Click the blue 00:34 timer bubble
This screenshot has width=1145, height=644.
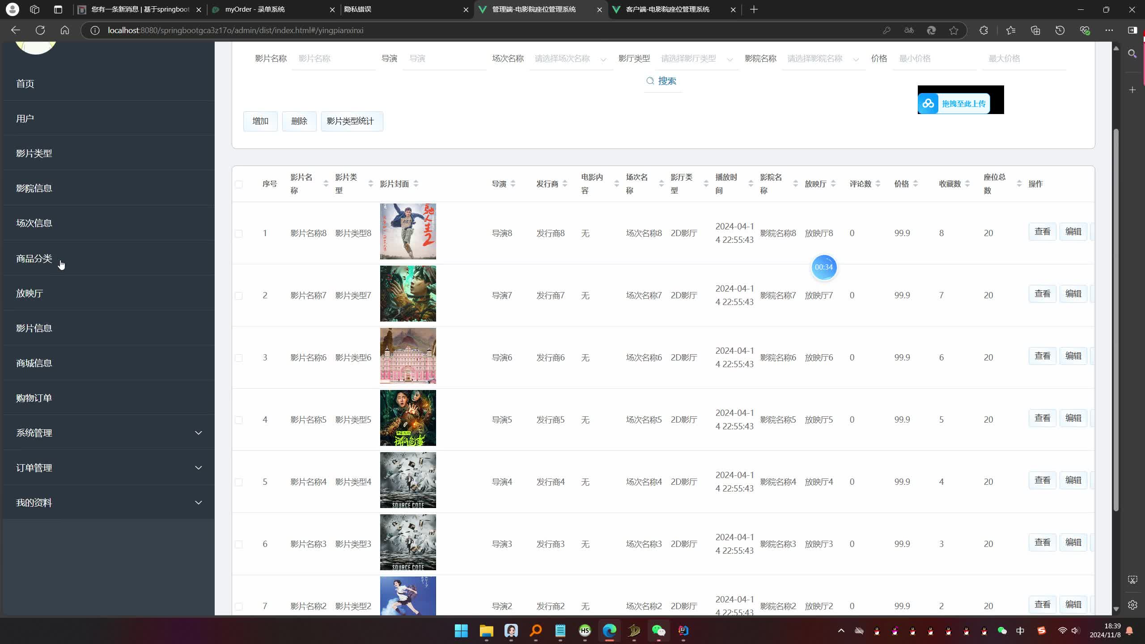tap(823, 267)
